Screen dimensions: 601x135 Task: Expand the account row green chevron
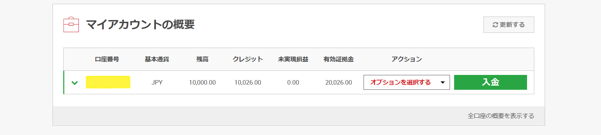[x=75, y=83]
